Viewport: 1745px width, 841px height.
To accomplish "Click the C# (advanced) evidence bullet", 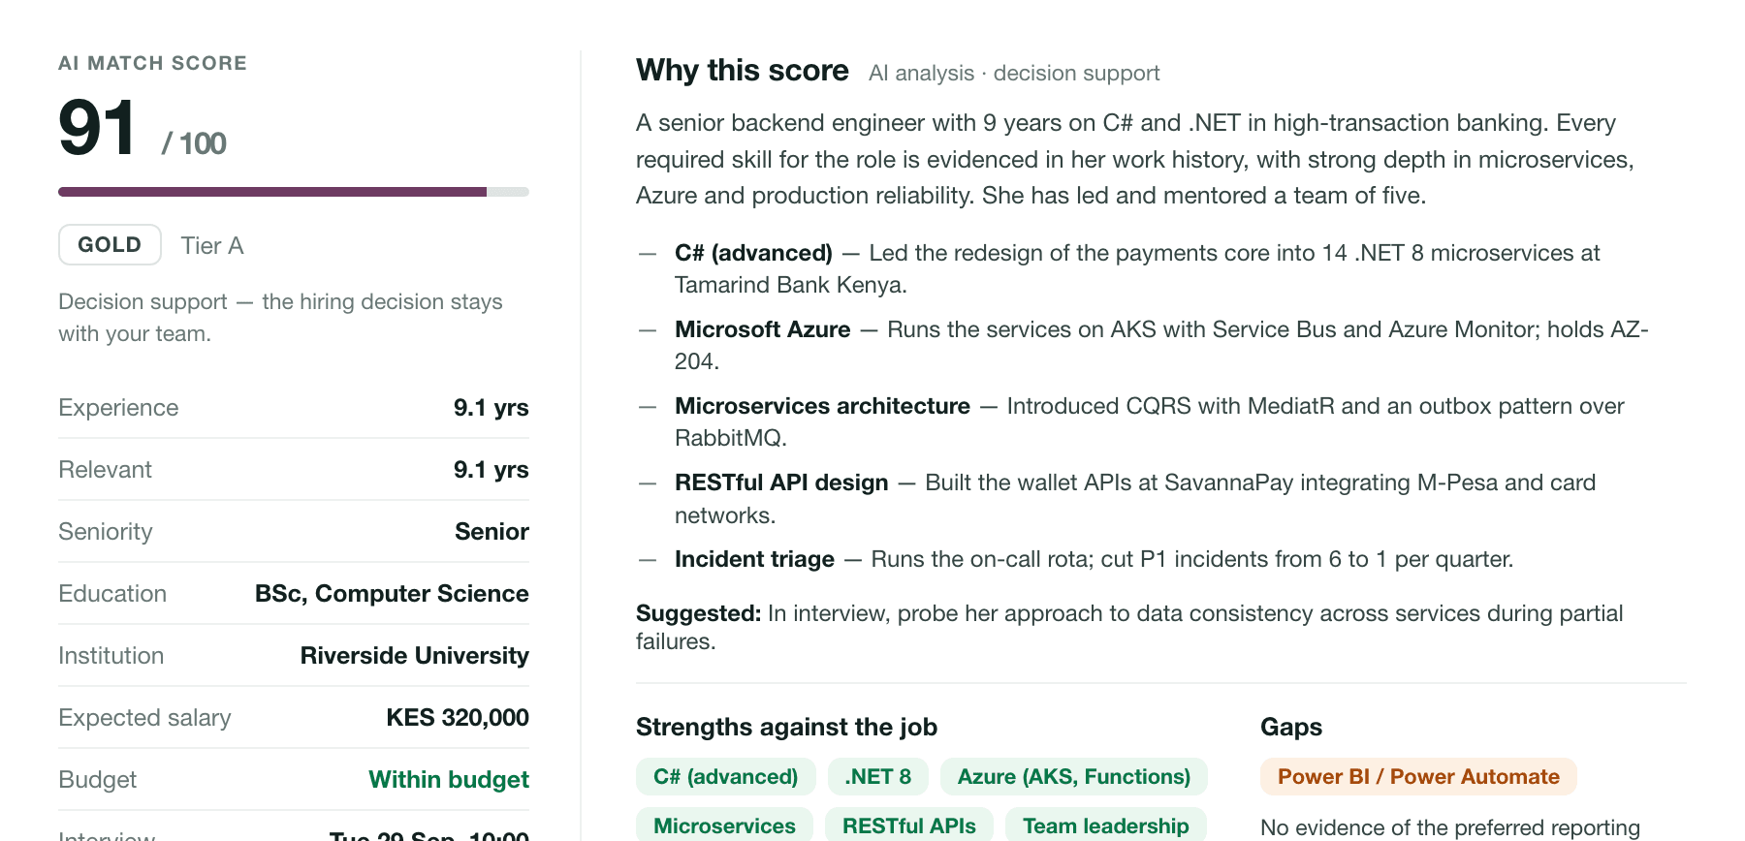I will tap(1144, 268).
